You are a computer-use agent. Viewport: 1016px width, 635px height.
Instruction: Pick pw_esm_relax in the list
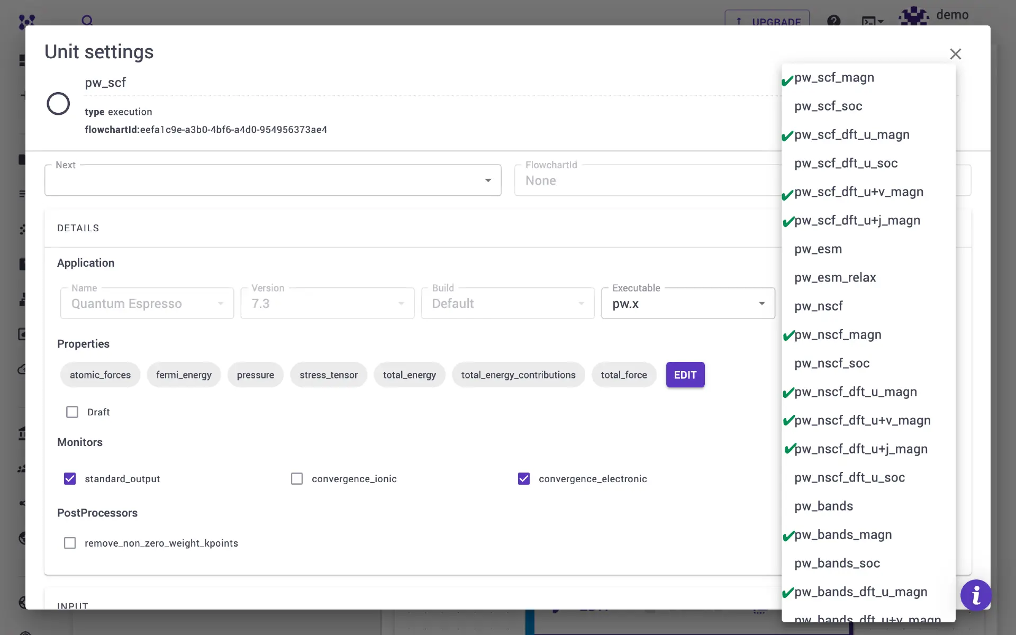(835, 277)
